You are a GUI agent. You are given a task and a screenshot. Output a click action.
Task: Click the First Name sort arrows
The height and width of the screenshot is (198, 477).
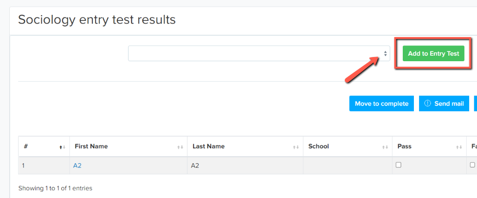[180, 147]
